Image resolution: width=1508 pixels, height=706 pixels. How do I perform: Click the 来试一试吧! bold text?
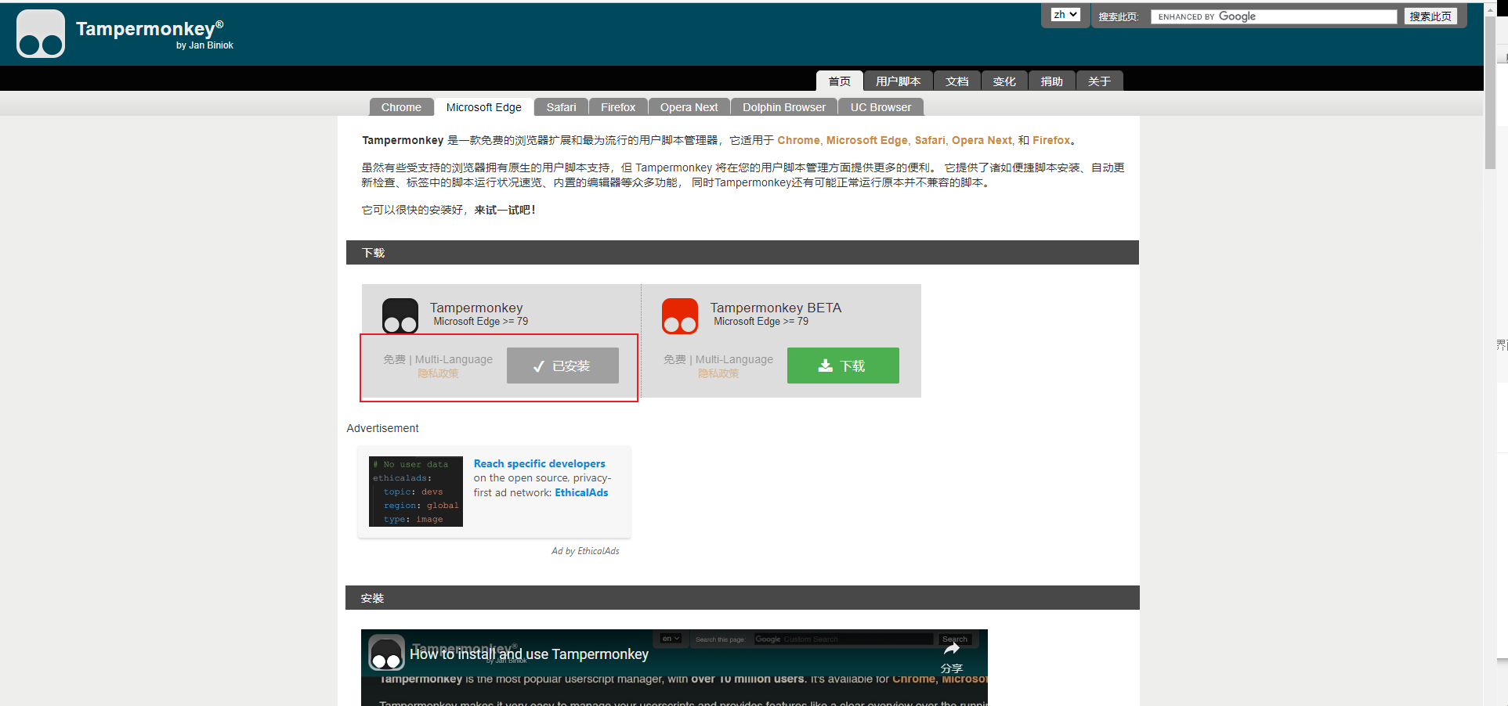coord(505,210)
